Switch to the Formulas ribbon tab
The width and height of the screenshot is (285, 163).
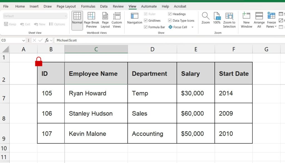tap(88, 6)
